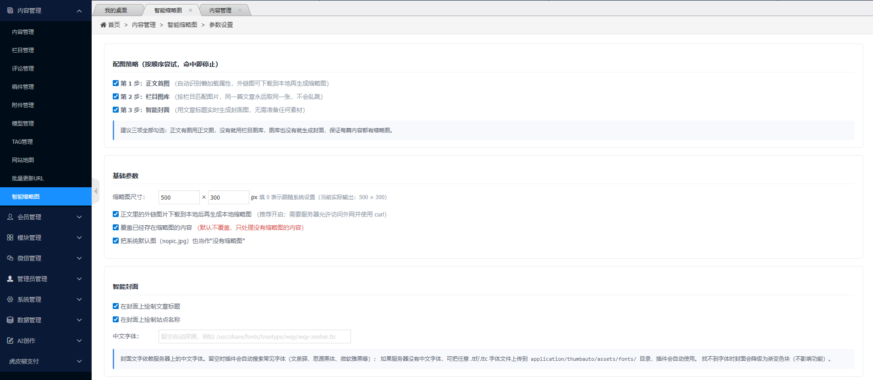Disable 在封面上绘制文章标题 checkbox

click(x=115, y=306)
